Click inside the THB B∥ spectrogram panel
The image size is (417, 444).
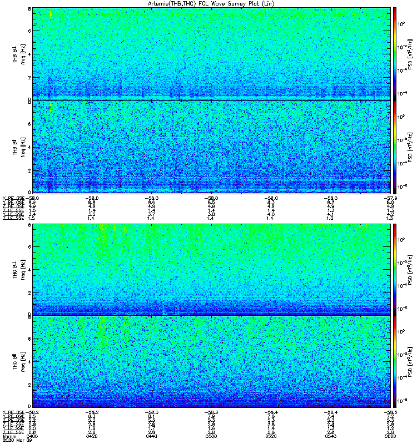coord(211,147)
